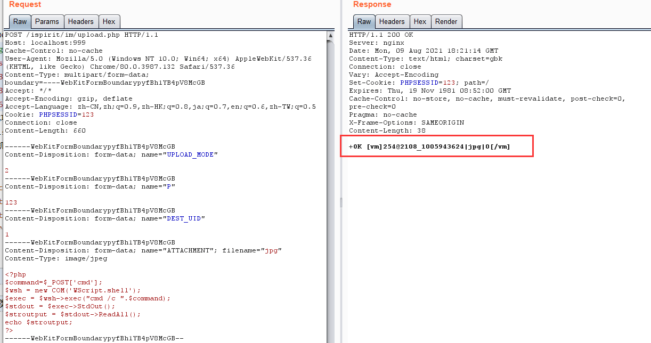Click the POST /ispirit/im/upload.php request line
The width and height of the screenshot is (651, 343).
[x=82, y=35]
